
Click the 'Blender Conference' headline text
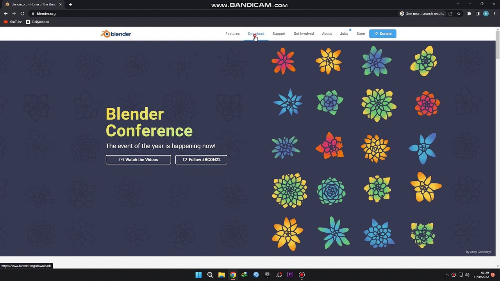(x=149, y=123)
